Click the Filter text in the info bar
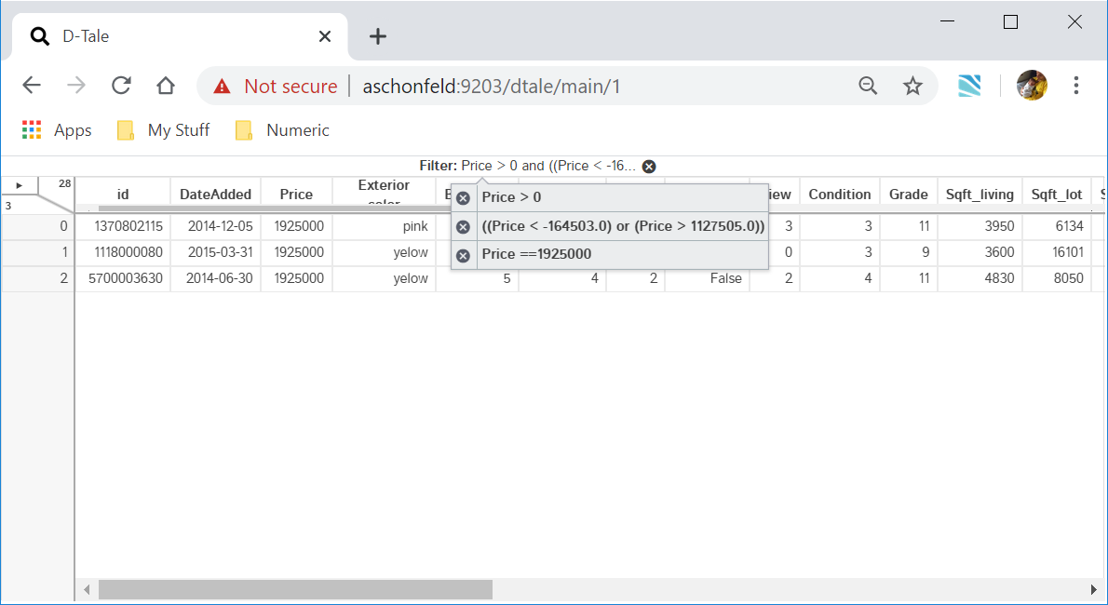The width and height of the screenshot is (1108, 605). coord(527,166)
